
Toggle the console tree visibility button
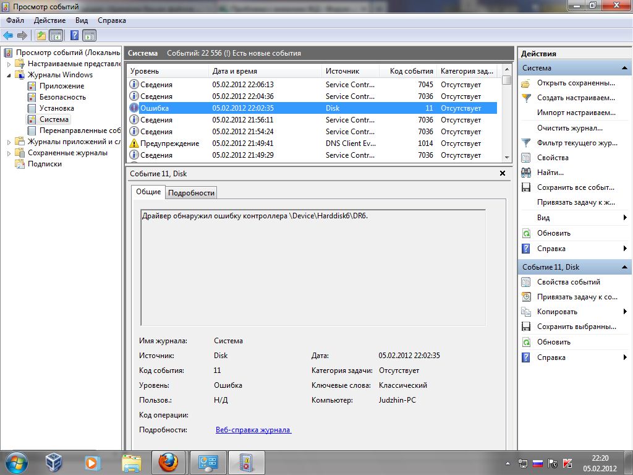(x=56, y=35)
